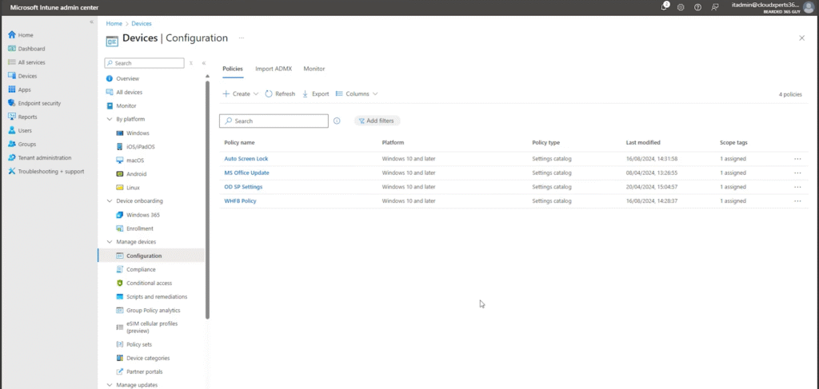
Task: Collapse the main left navigation pane
Action: (x=91, y=22)
